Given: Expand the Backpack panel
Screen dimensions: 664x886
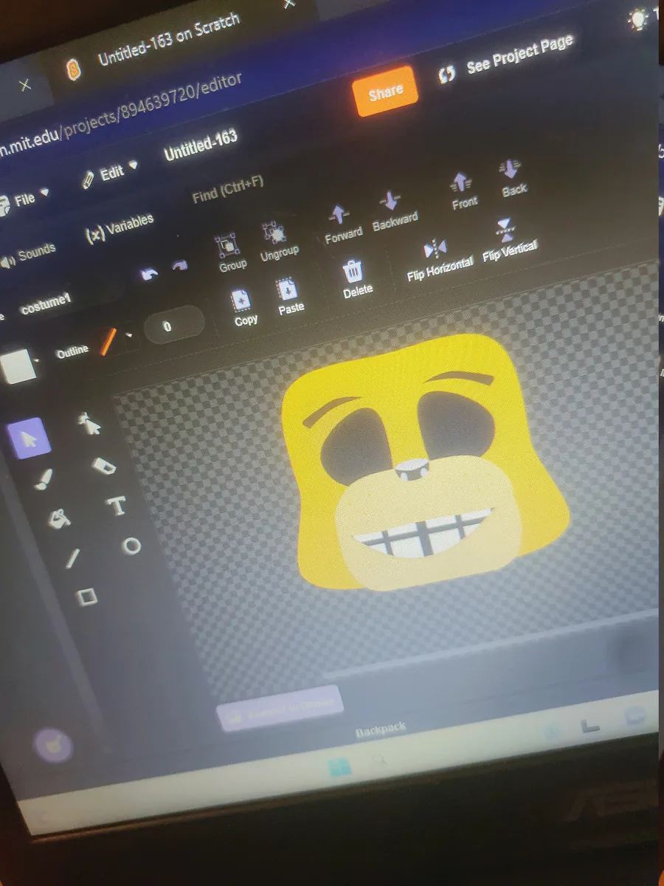Looking at the screenshot, I should [x=381, y=730].
